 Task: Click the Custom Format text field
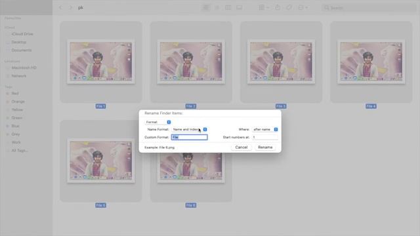(x=190, y=137)
